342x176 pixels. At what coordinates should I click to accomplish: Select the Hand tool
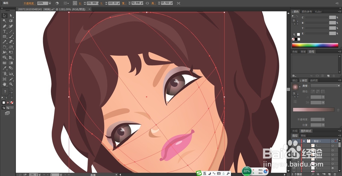pyautogui.click(x=4, y=84)
